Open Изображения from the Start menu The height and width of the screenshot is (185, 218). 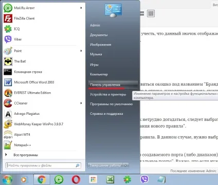101,45
